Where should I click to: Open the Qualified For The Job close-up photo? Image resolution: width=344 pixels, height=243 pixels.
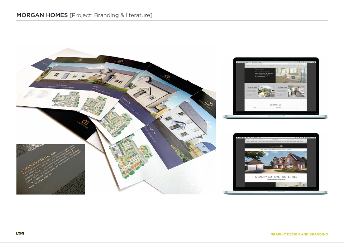[51, 169]
